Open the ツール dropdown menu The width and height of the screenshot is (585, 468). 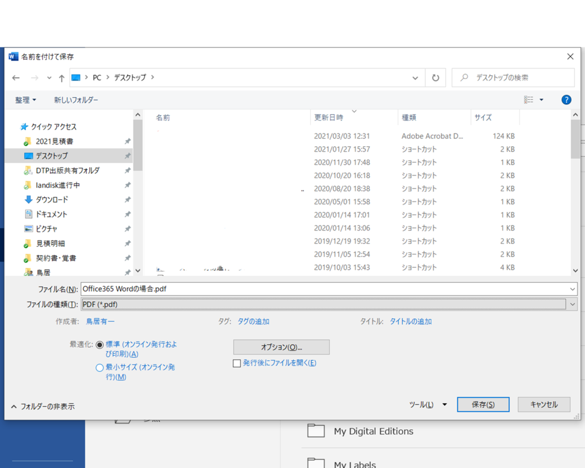click(x=427, y=404)
